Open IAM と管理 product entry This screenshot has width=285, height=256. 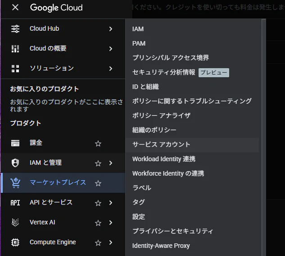click(63, 163)
